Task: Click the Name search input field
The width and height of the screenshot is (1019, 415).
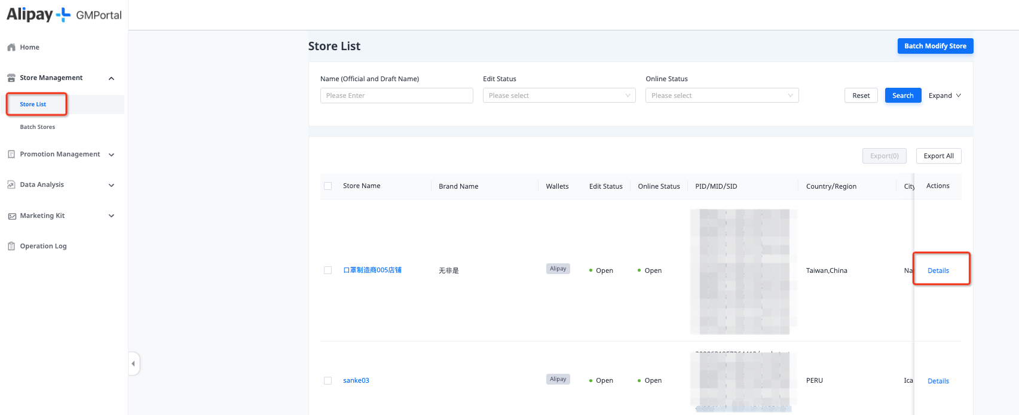Action: click(x=396, y=96)
